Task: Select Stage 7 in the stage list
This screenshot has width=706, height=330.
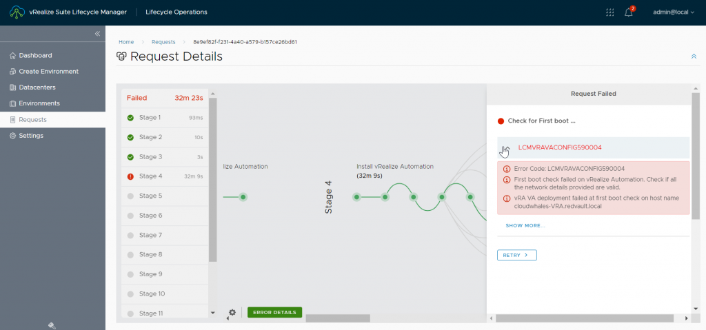Action: point(165,235)
